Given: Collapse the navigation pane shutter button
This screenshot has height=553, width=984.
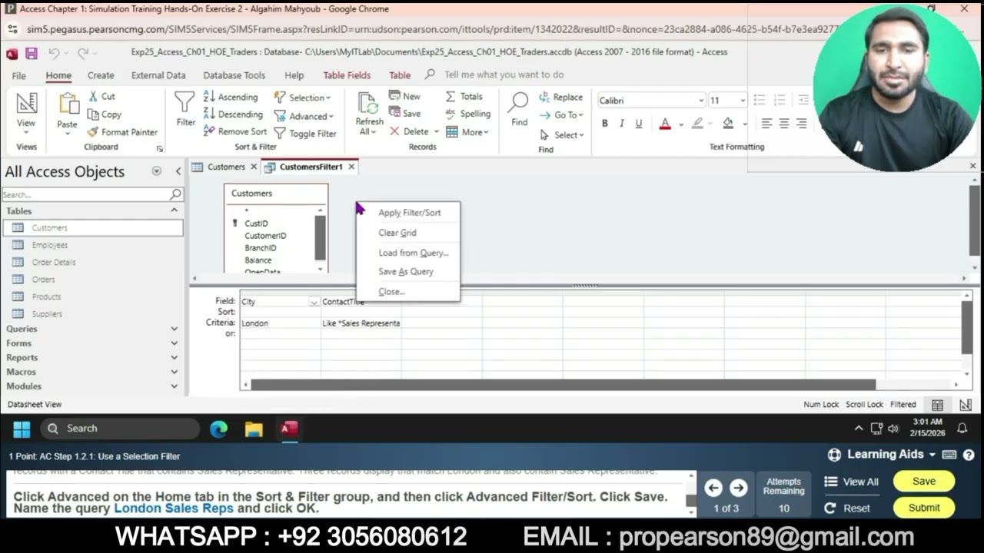Looking at the screenshot, I should click(x=178, y=171).
